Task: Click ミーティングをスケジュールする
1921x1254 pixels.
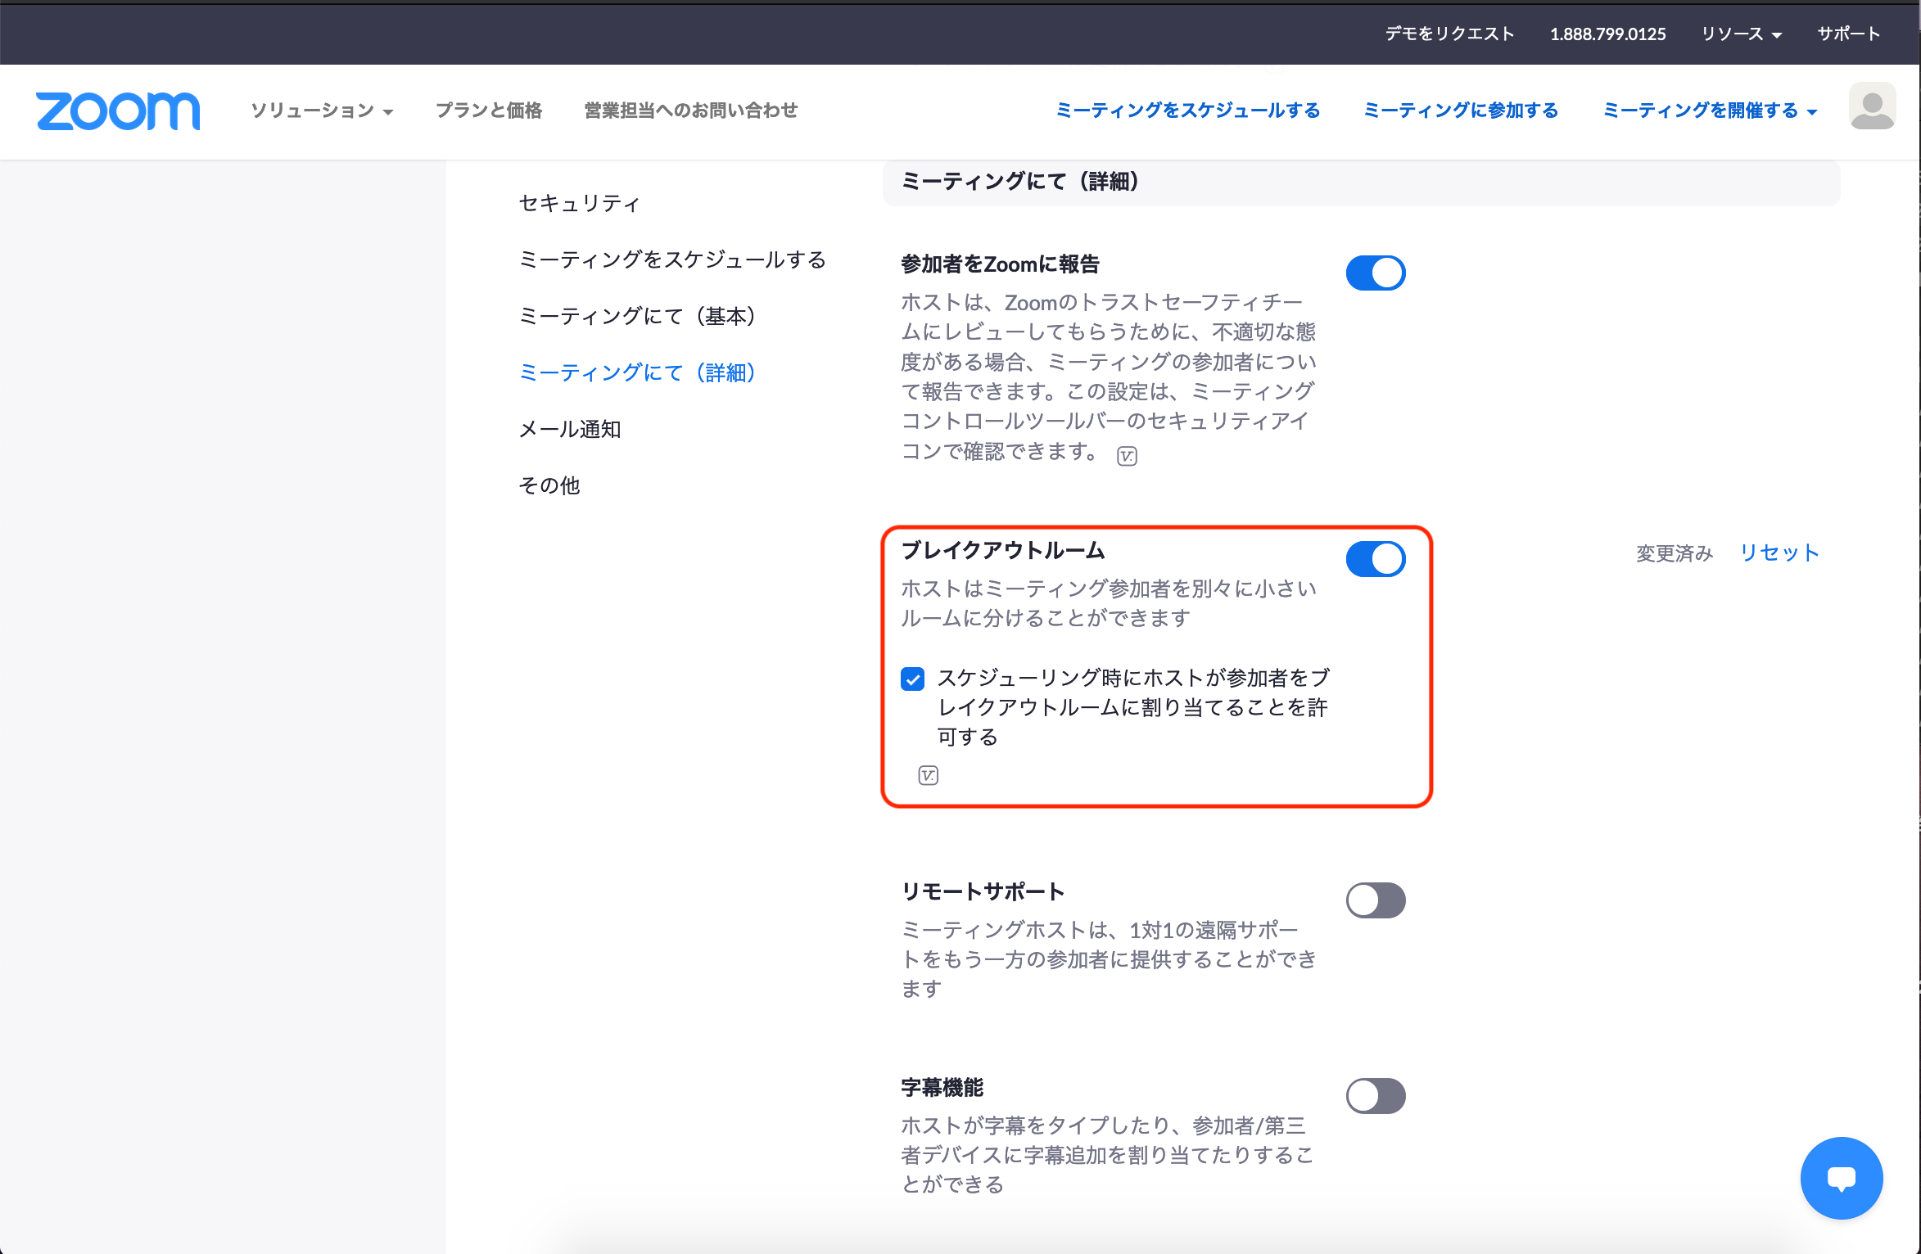Action: [x=1187, y=111]
